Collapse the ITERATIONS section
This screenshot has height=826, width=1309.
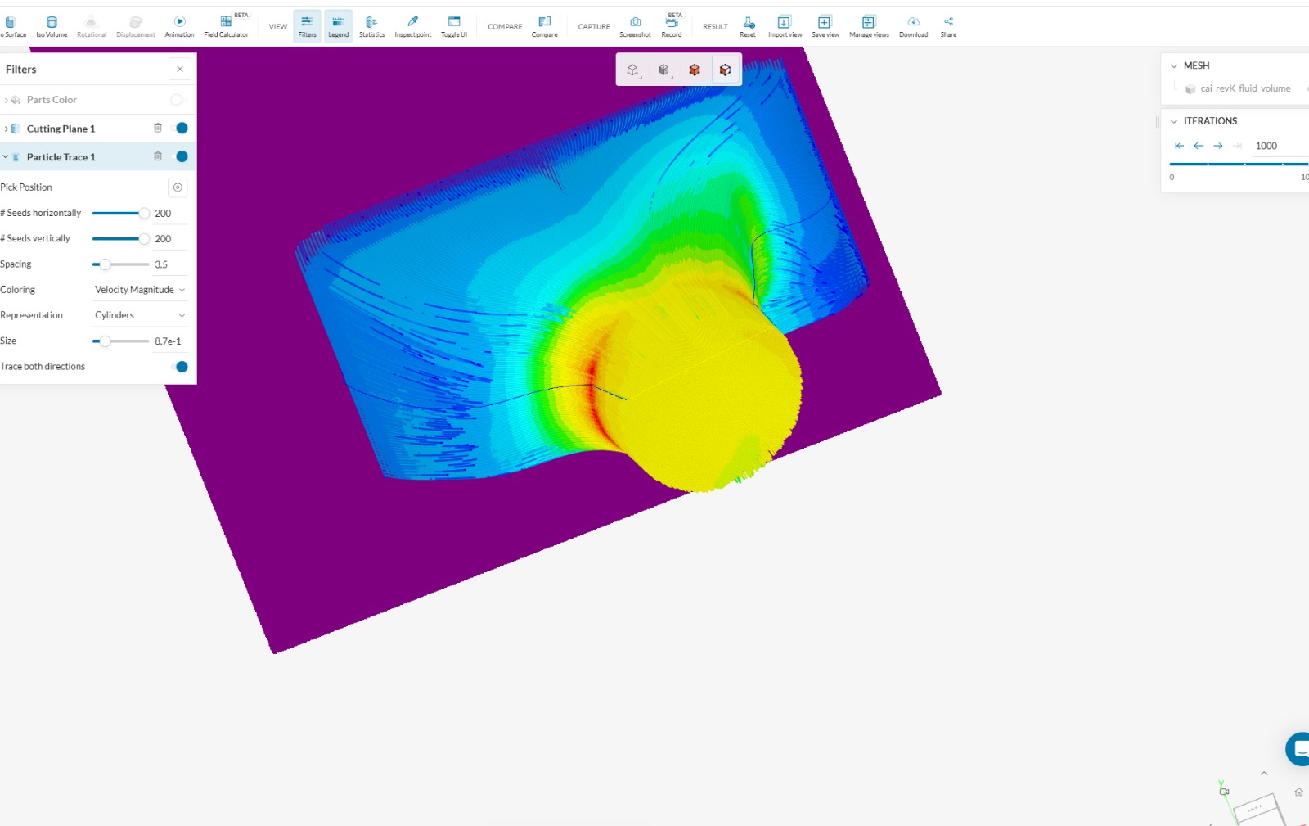pos(1174,121)
